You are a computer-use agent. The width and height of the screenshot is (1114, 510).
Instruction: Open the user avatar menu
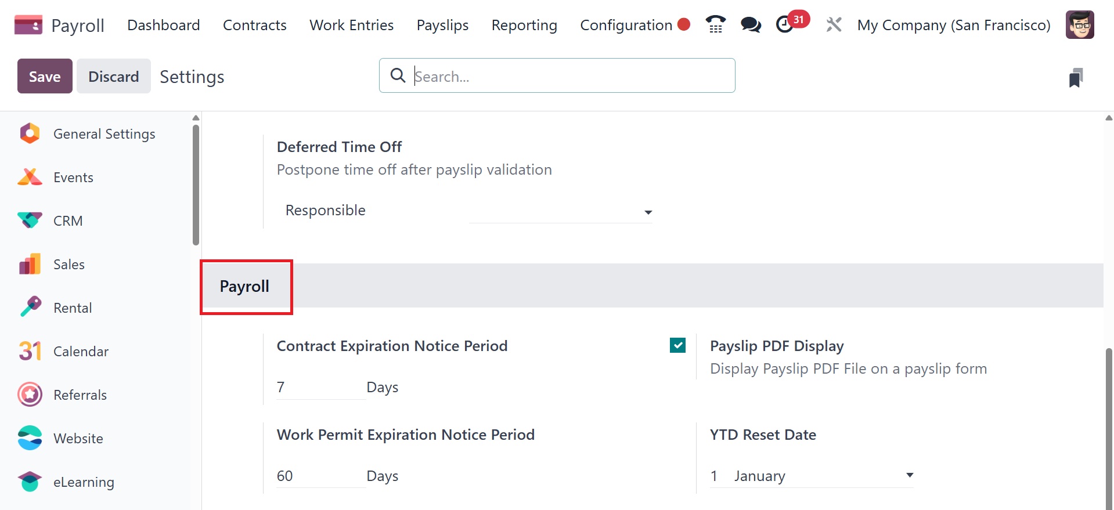tap(1080, 24)
